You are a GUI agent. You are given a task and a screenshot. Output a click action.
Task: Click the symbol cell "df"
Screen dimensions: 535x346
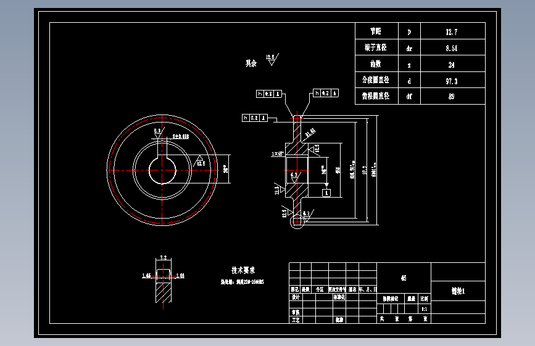[x=409, y=97]
